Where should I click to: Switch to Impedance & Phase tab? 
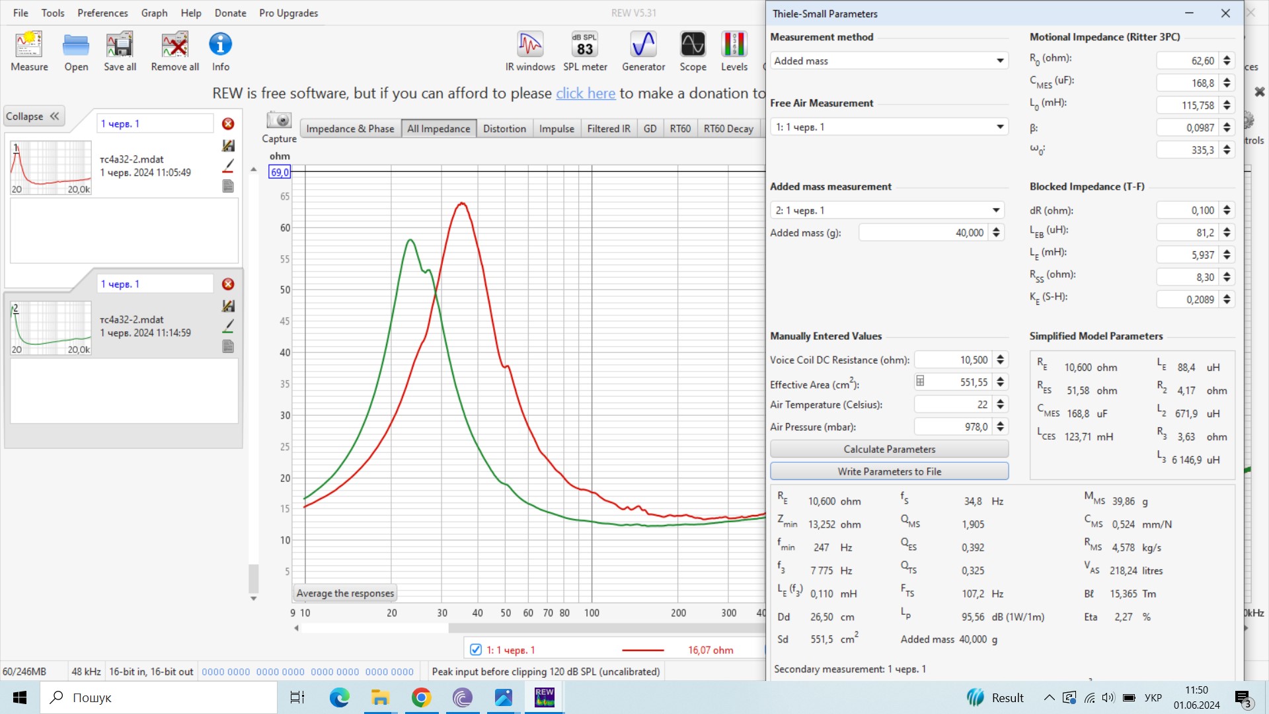coord(350,128)
